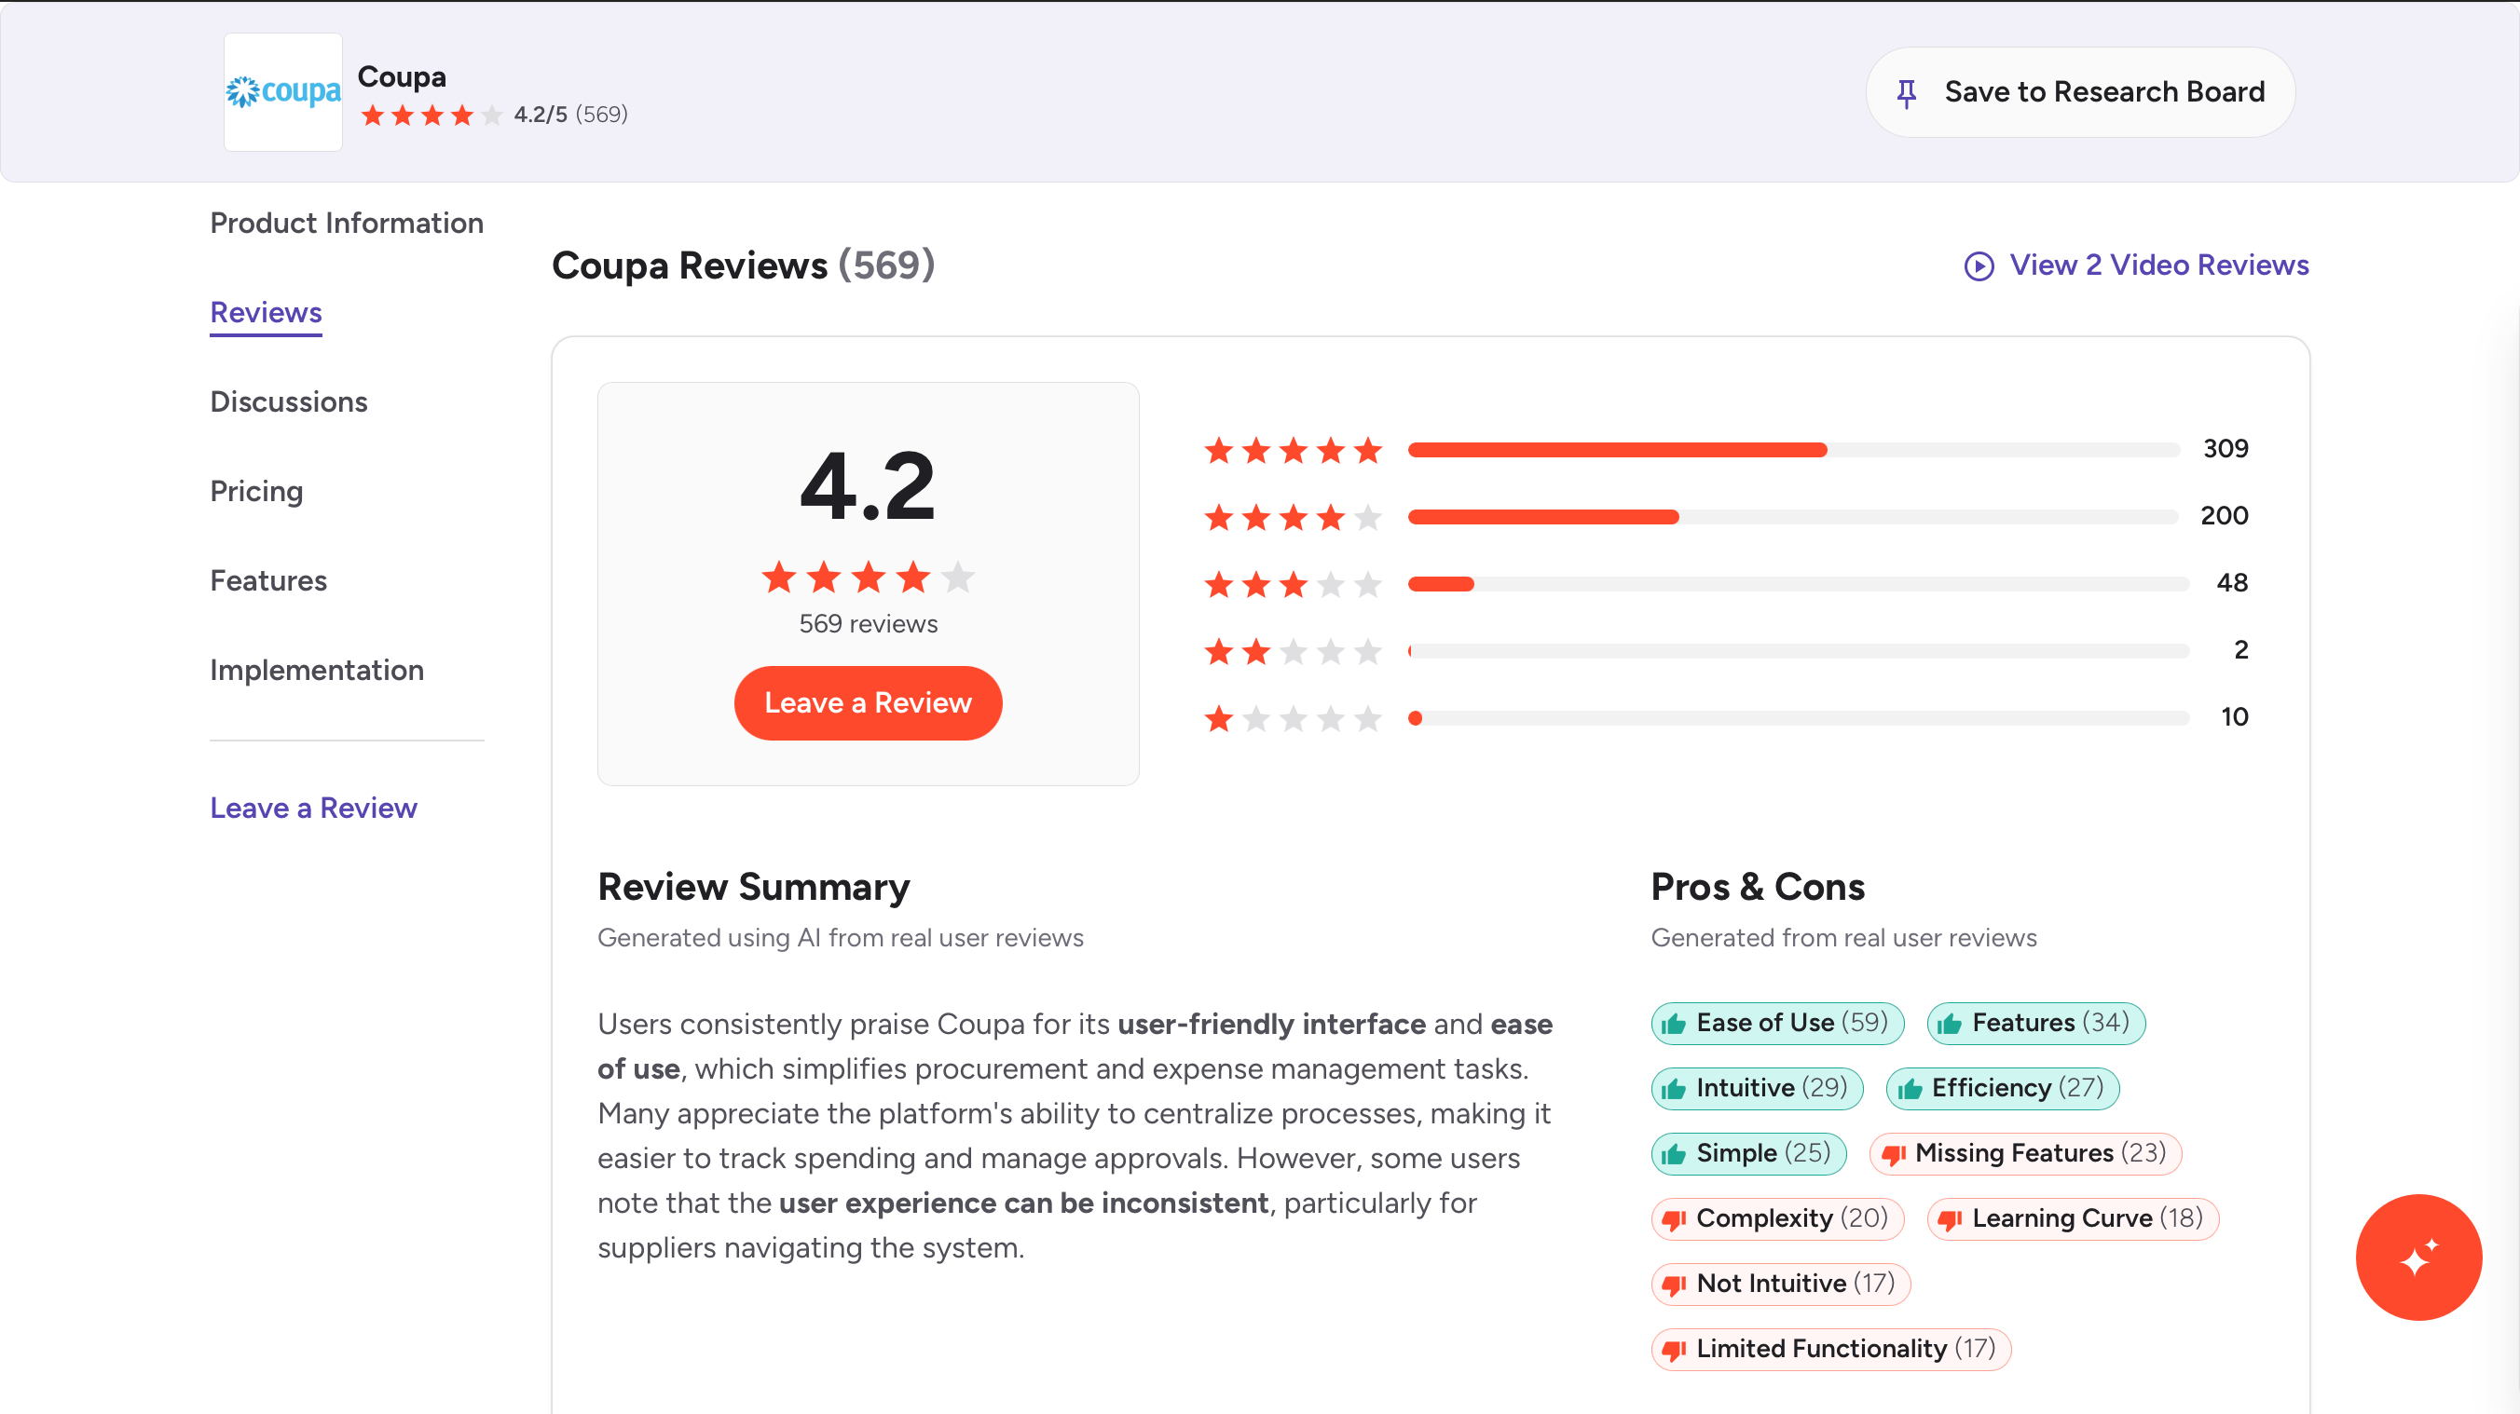Click the pin icon for Research Board
The width and height of the screenshot is (2520, 1414).
coord(1906,93)
